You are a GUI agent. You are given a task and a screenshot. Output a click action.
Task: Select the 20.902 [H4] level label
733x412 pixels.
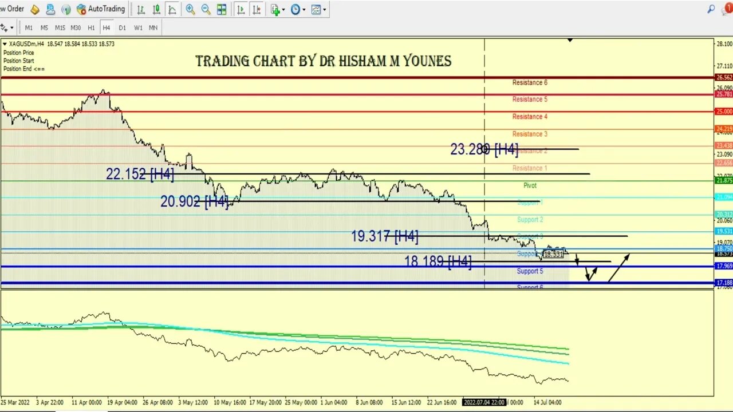pos(194,201)
